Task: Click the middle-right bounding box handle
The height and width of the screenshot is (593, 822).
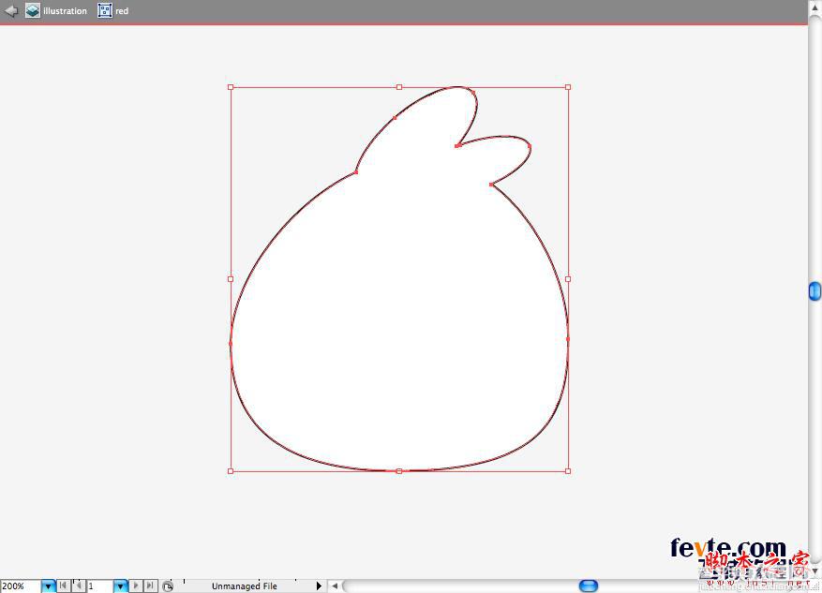Action: (x=568, y=279)
